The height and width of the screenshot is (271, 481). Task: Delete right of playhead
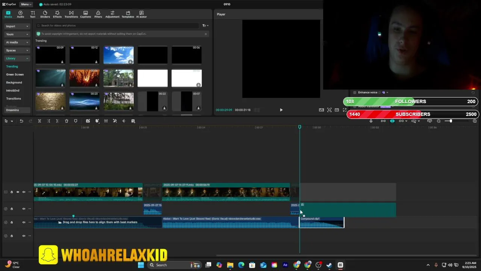click(x=57, y=121)
